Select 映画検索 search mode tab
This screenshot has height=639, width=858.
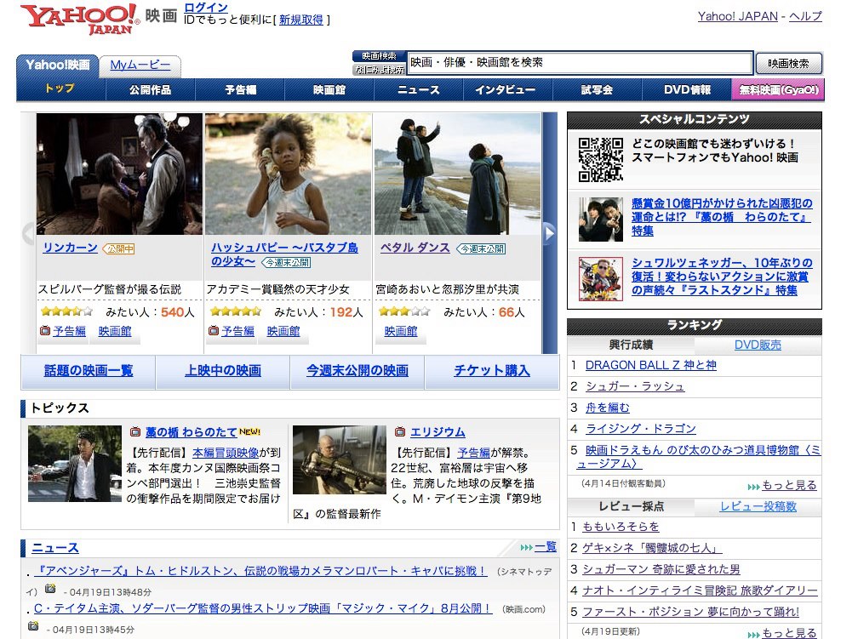point(380,56)
